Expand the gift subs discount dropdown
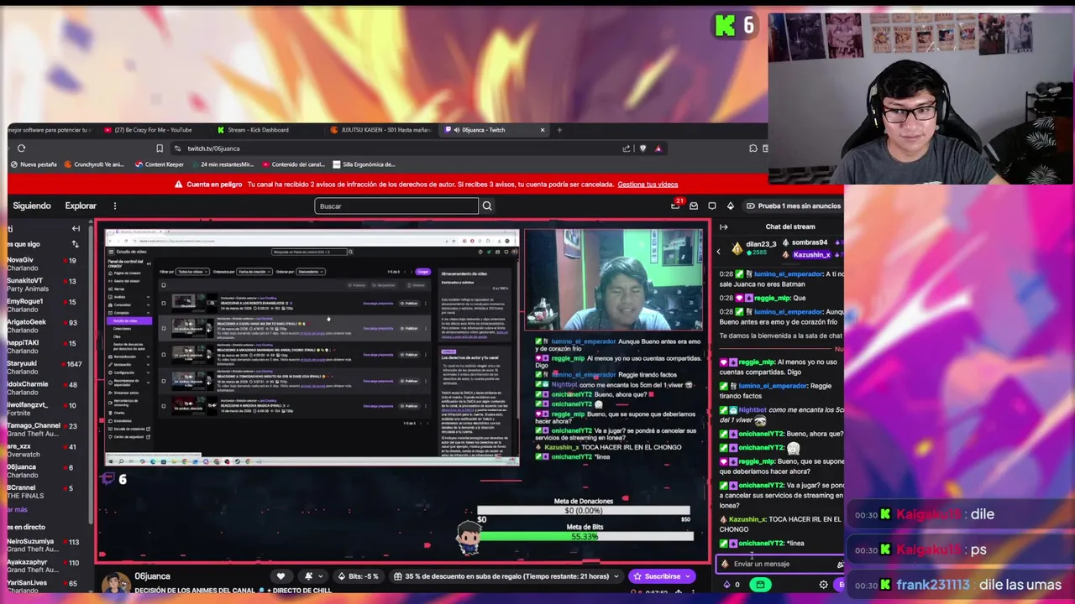Screen dimensions: 1075x604 tap(616, 576)
